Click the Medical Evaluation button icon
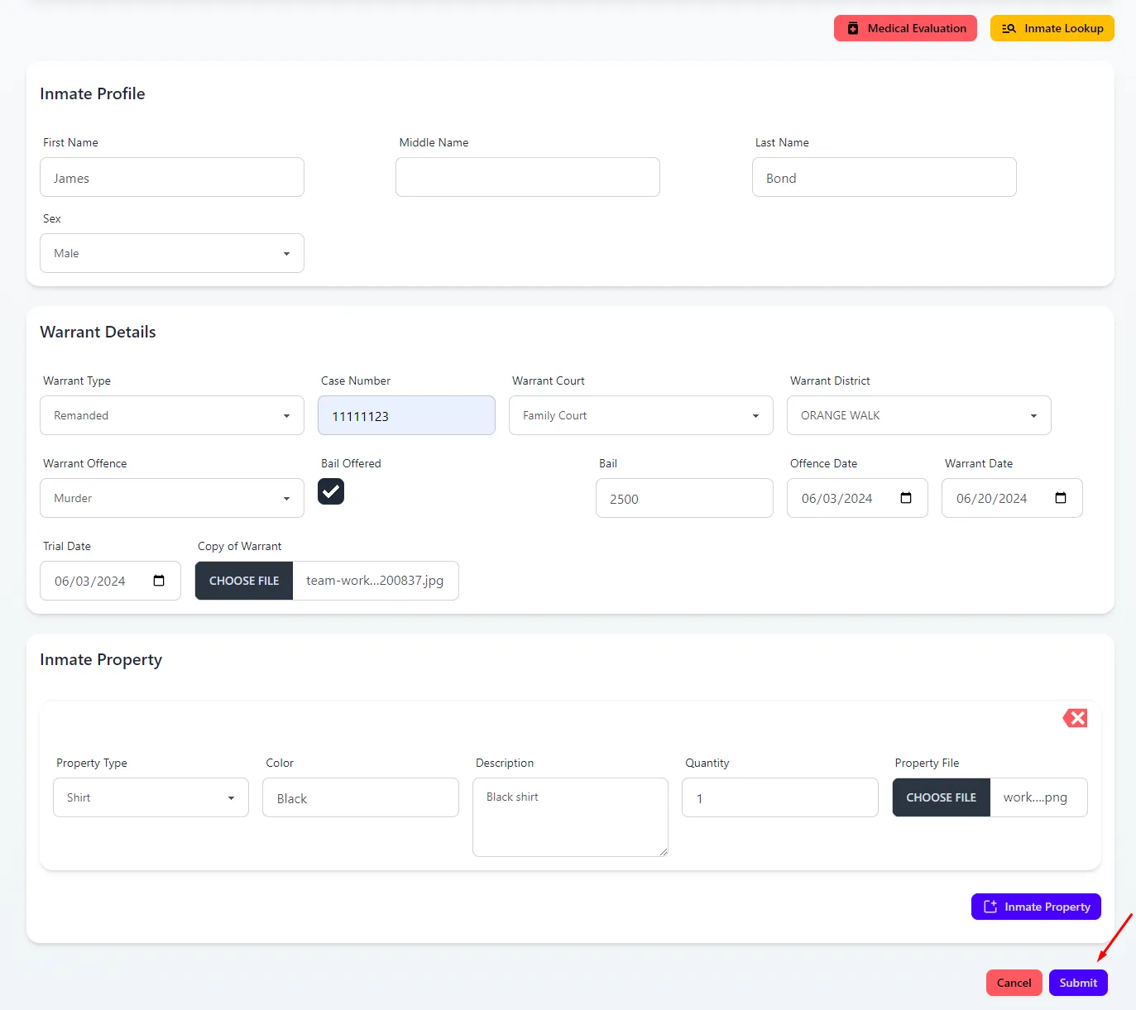Image resolution: width=1136 pixels, height=1010 pixels. pyautogui.click(x=853, y=28)
